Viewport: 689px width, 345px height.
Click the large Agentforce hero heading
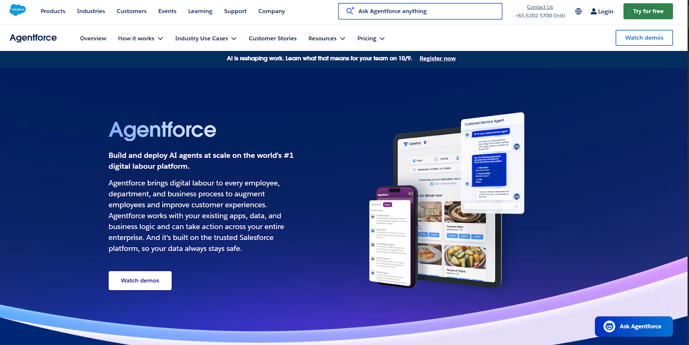162,130
